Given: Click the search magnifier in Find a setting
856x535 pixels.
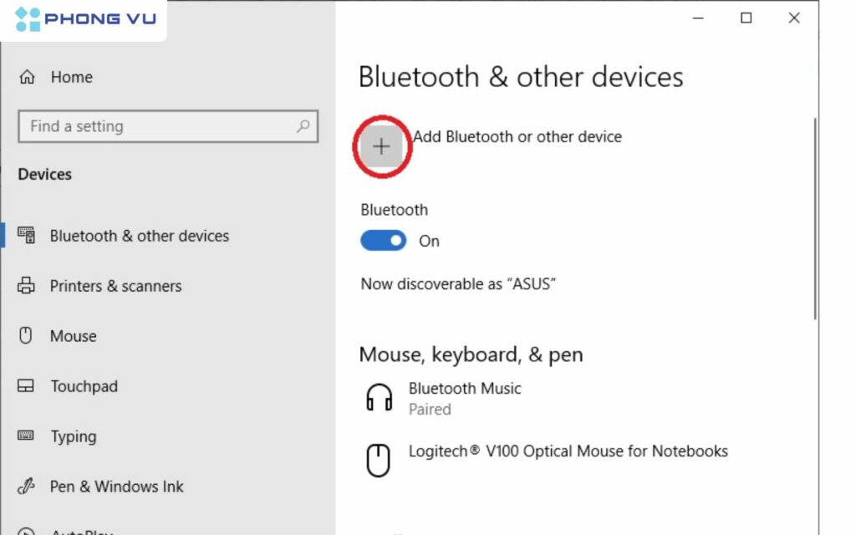Looking at the screenshot, I should click(x=303, y=126).
